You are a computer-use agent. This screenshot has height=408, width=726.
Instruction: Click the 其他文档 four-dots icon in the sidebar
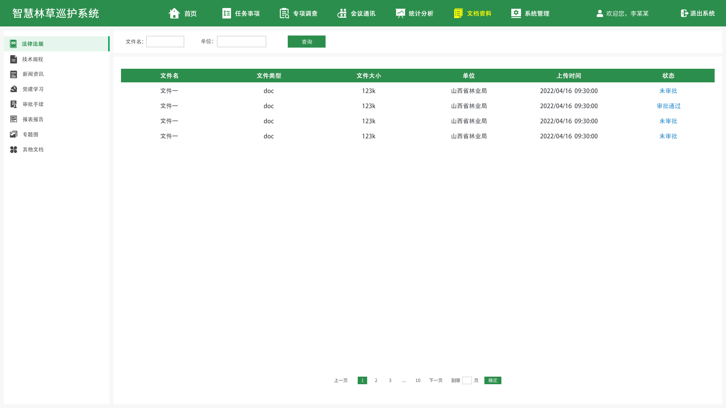tap(14, 150)
